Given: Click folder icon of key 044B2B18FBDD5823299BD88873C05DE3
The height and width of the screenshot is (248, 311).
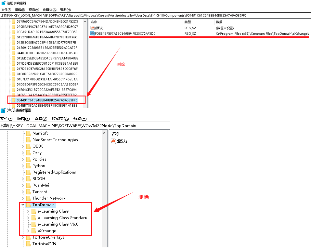Looking at the screenshot, I should pos(13,53).
